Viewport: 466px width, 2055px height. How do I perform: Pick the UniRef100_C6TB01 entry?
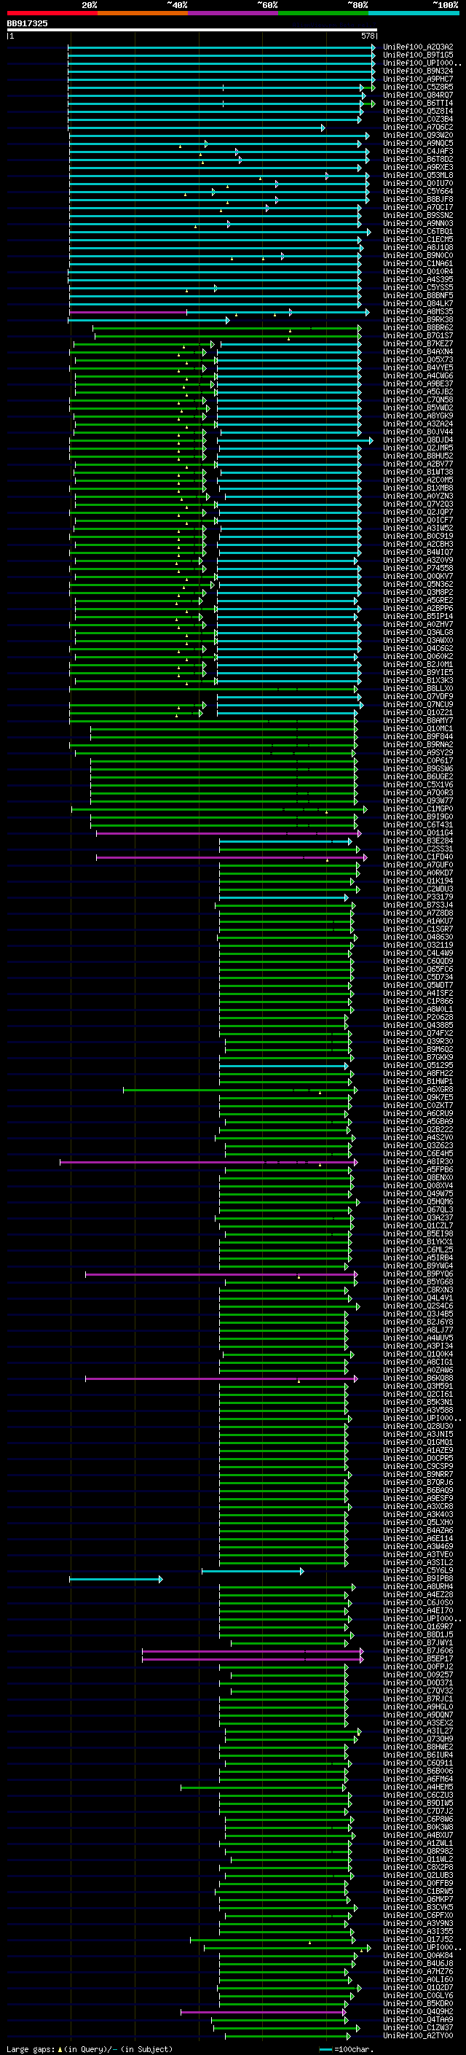pos(418,231)
